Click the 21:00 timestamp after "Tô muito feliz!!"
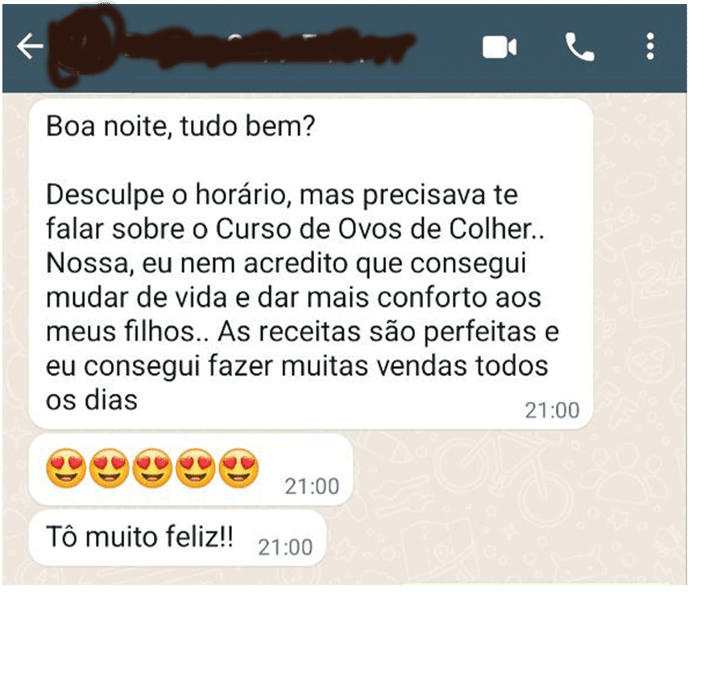 coord(285,547)
